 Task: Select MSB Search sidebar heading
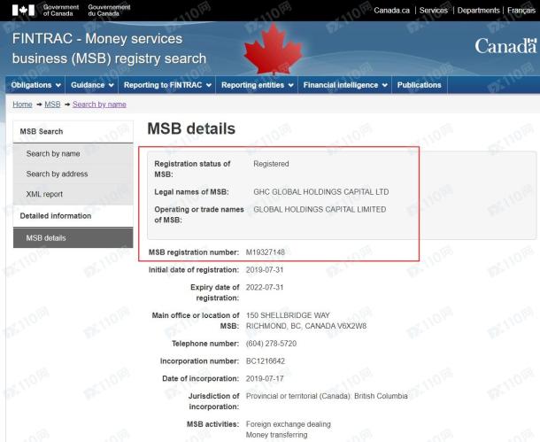[x=73, y=132]
